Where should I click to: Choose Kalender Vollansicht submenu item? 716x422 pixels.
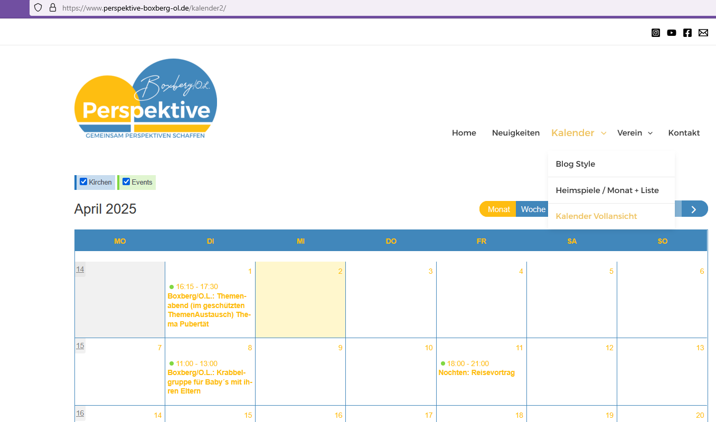tap(596, 216)
